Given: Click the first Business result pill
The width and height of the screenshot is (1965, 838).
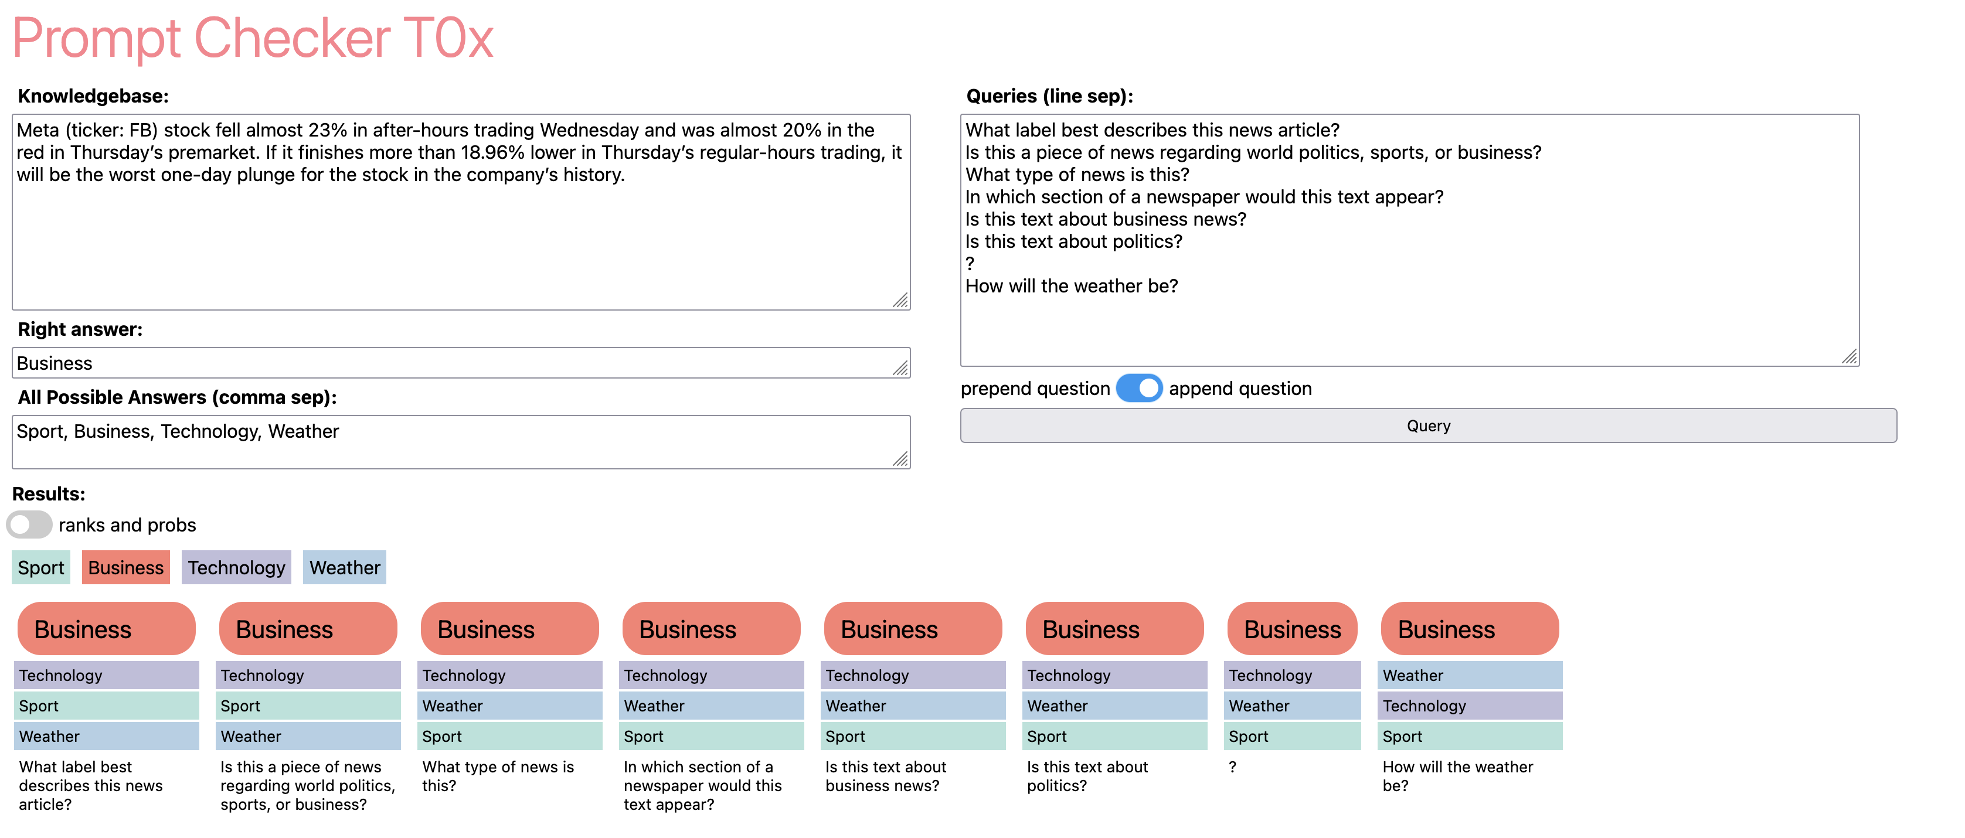Looking at the screenshot, I should pyautogui.click(x=107, y=628).
